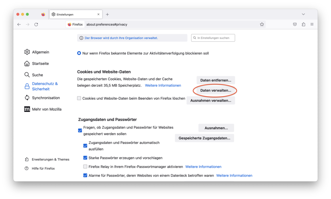Select the Nur wenn Firefox bekannte Elemente radio

[x=79, y=53]
